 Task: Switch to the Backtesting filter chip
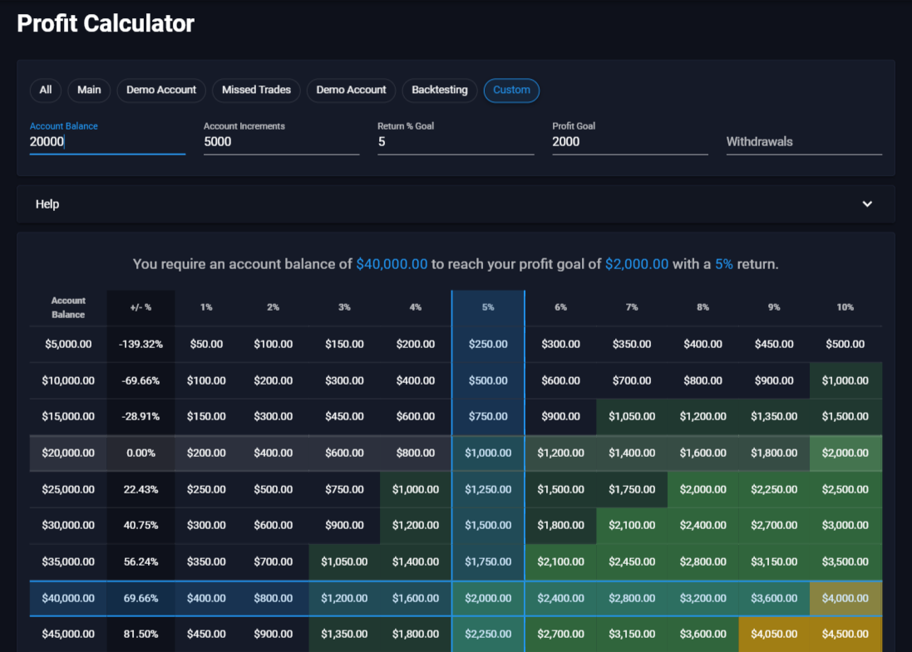(439, 91)
